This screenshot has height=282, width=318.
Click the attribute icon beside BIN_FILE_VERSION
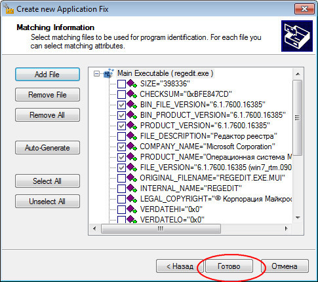point(132,105)
